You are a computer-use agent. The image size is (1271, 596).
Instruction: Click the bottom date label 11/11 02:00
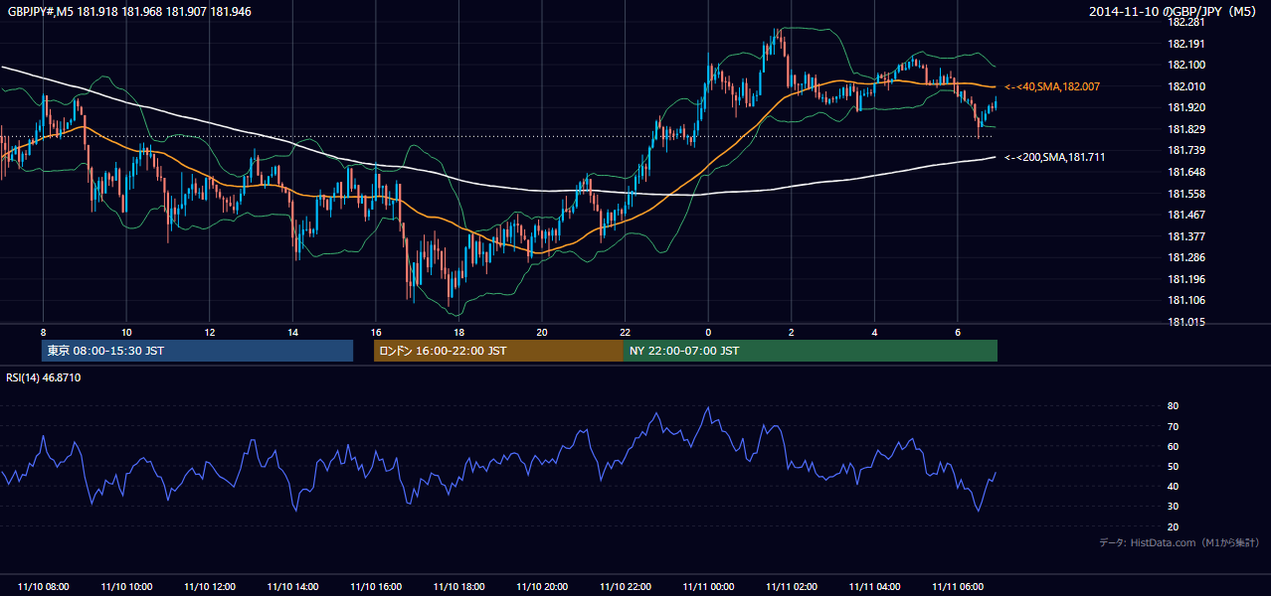(792, 587)
